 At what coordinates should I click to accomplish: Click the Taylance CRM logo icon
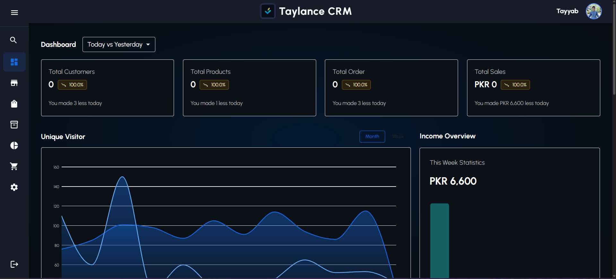268,11
